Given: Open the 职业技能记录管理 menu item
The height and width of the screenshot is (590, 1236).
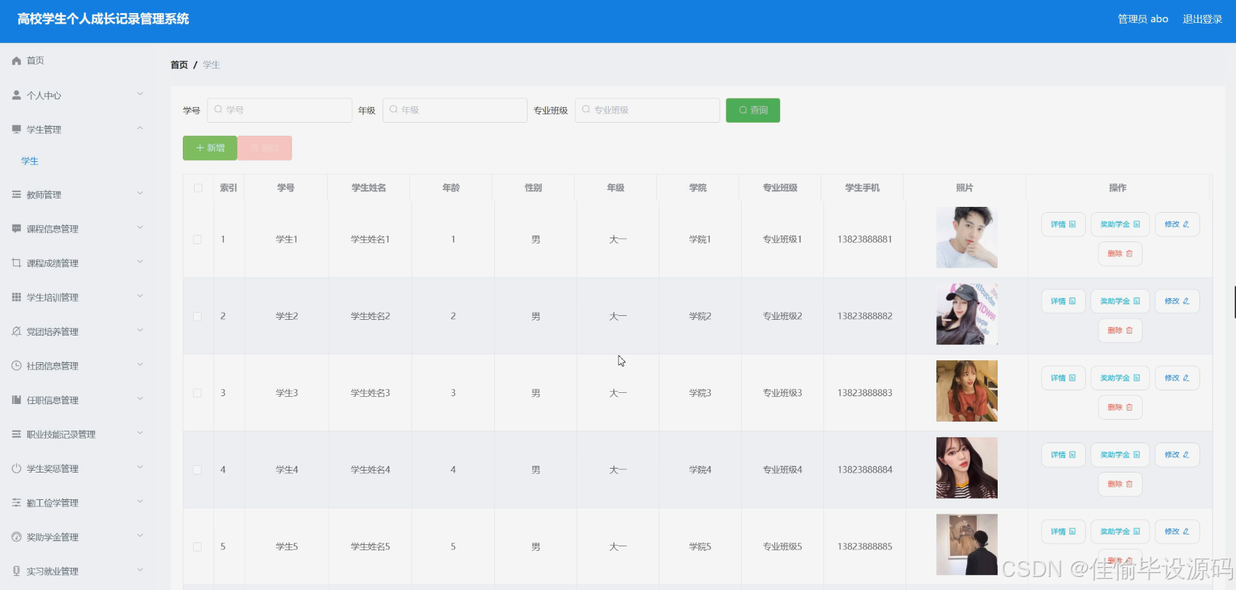Looking at the screenshot, I should 78,435.
